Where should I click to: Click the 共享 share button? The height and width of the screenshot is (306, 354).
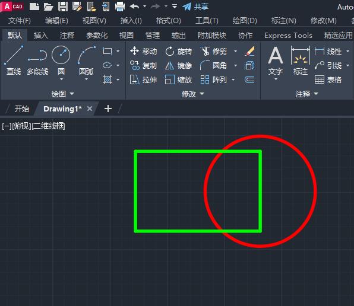pos(195,7)
